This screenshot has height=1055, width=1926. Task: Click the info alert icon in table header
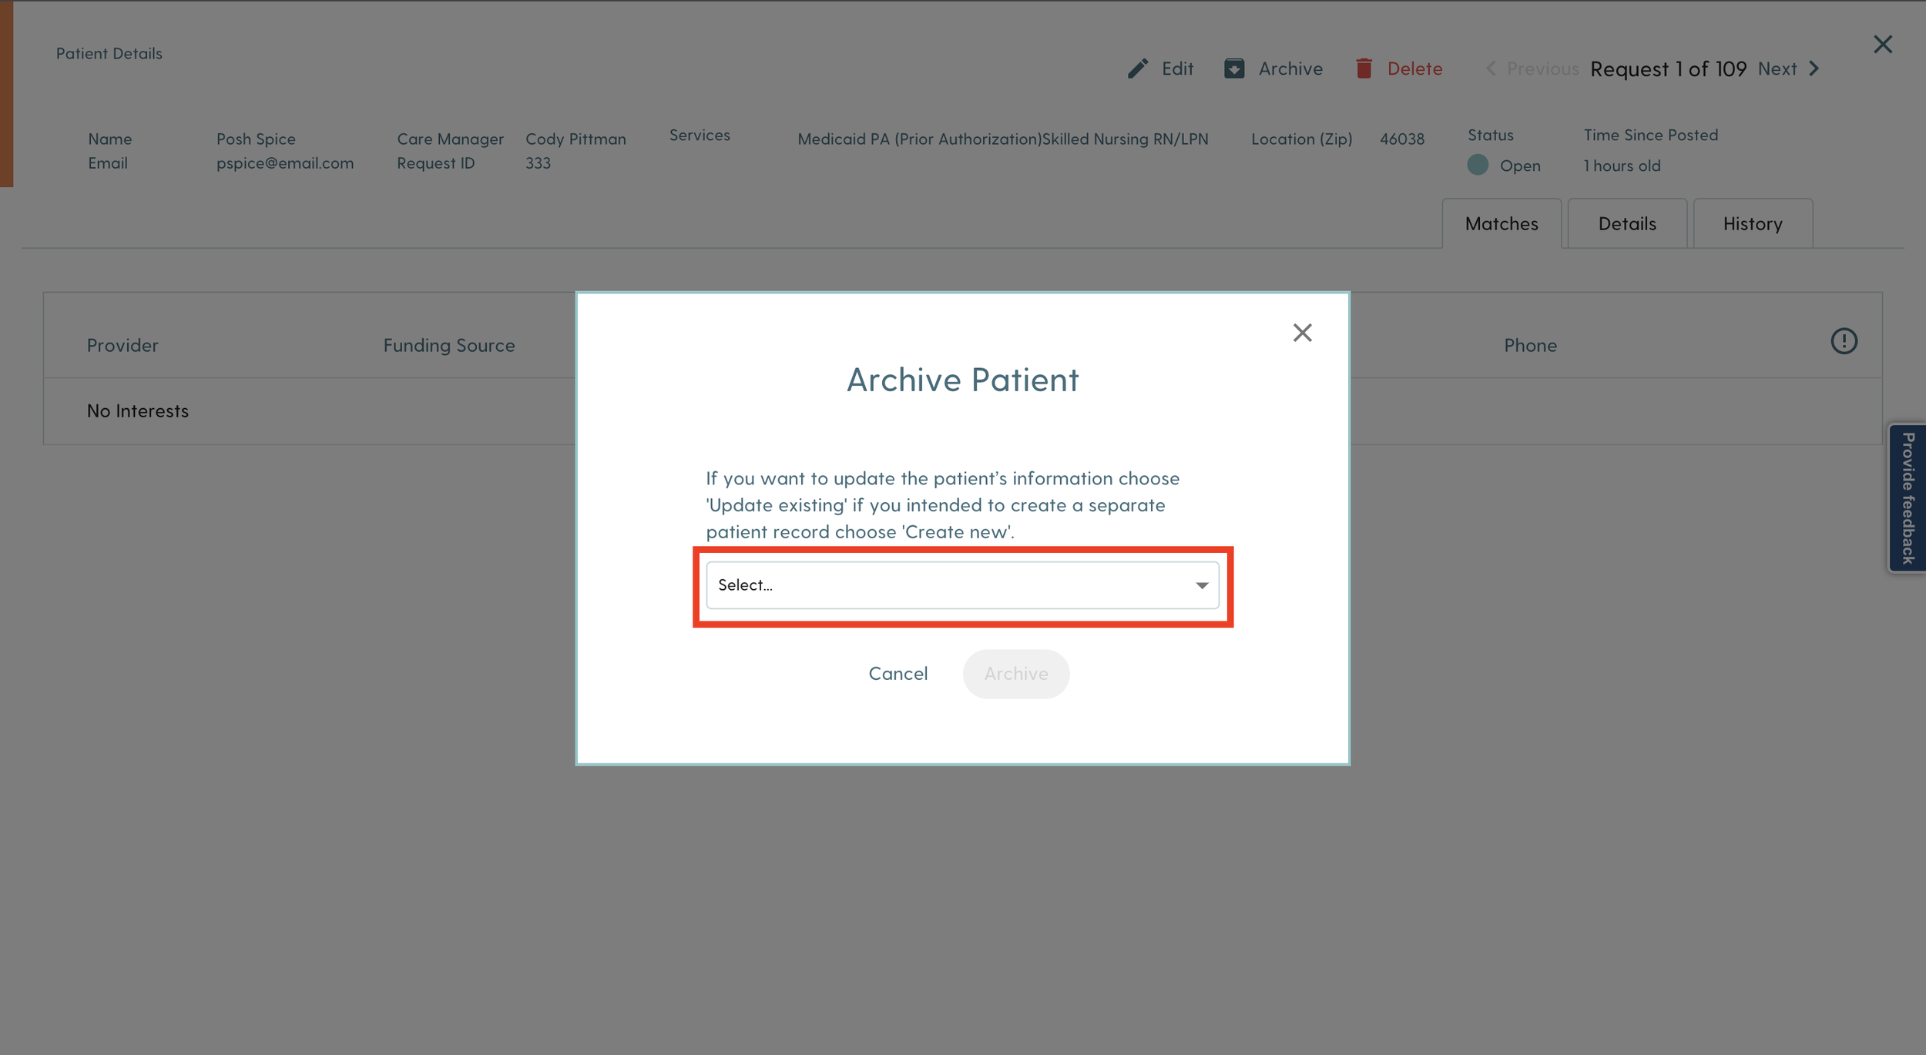pos(1844,341)
